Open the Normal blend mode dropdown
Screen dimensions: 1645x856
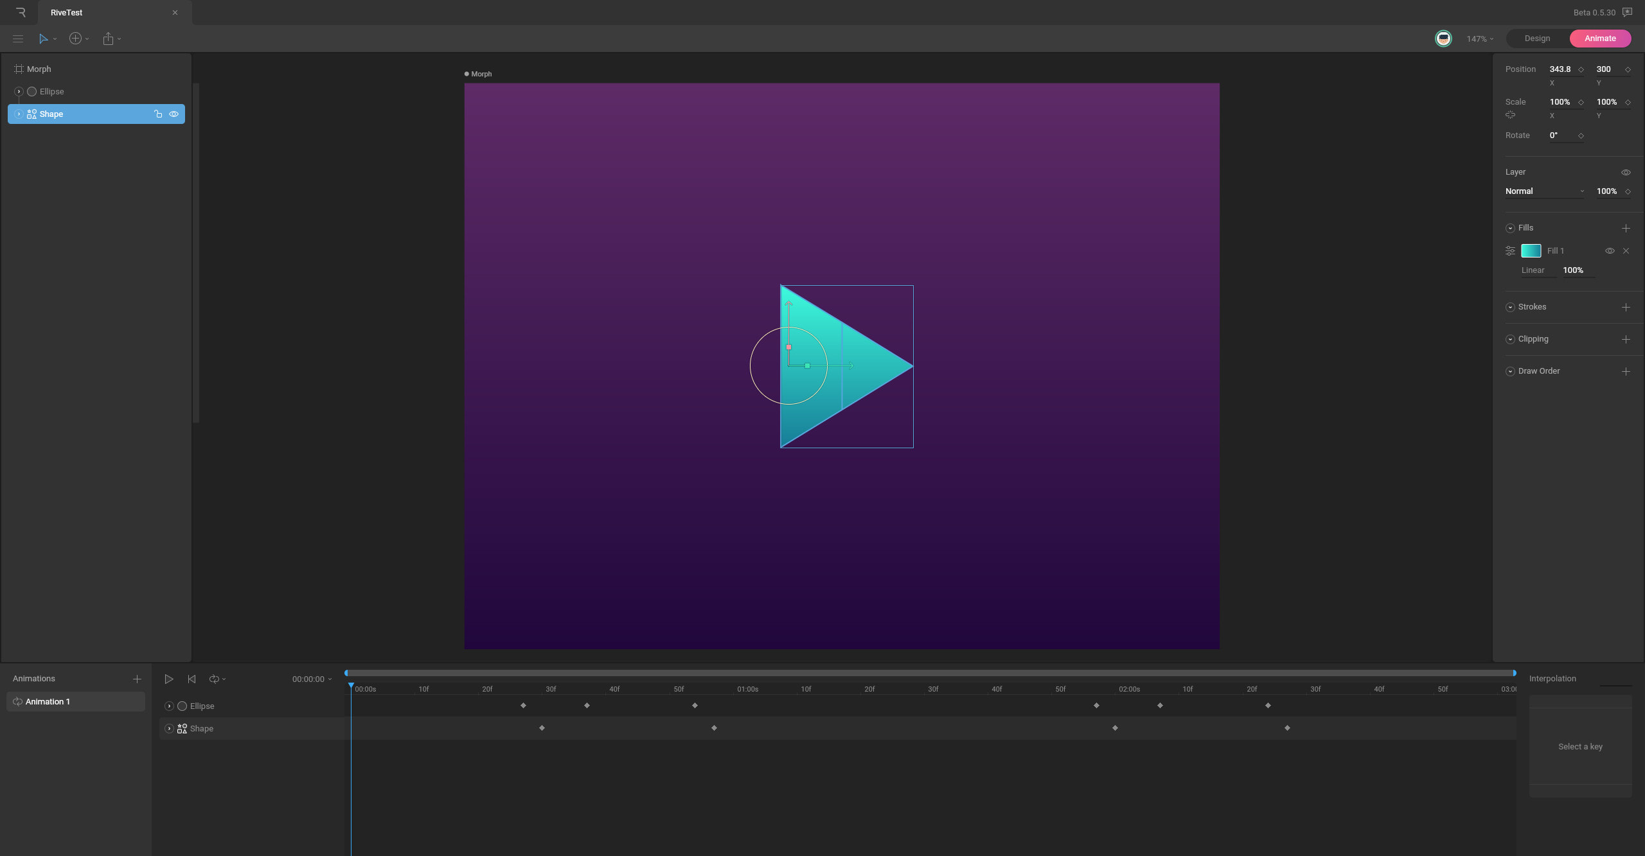1544,191
